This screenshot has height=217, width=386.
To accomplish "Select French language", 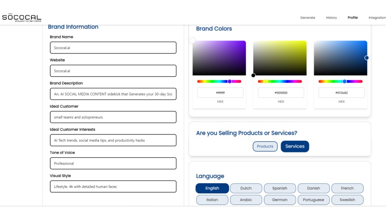I will tap(347, 188).
